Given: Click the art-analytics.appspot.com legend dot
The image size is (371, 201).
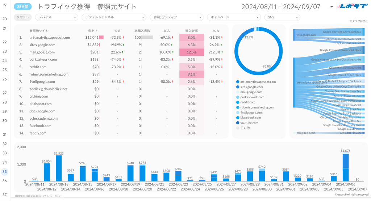Looking at the screenshot, I should coord(238,82).
